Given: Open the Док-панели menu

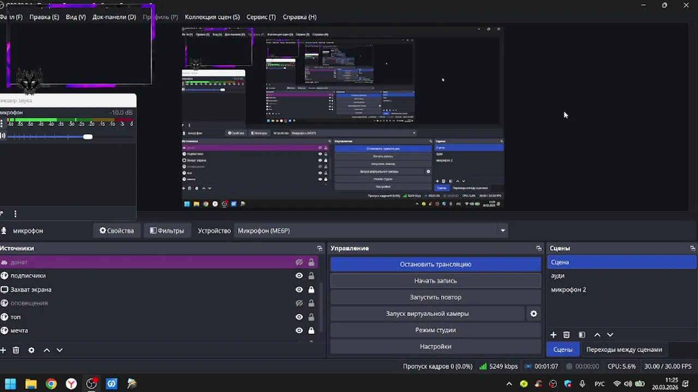Looking at the screenshot, I should tap(114, 17).
